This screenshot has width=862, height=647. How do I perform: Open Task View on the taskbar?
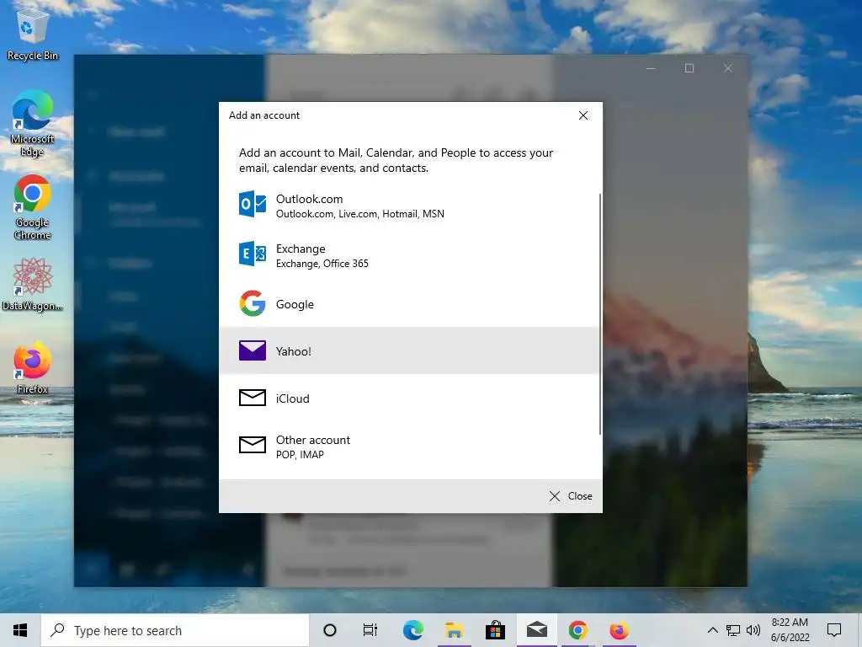(370, 630)
